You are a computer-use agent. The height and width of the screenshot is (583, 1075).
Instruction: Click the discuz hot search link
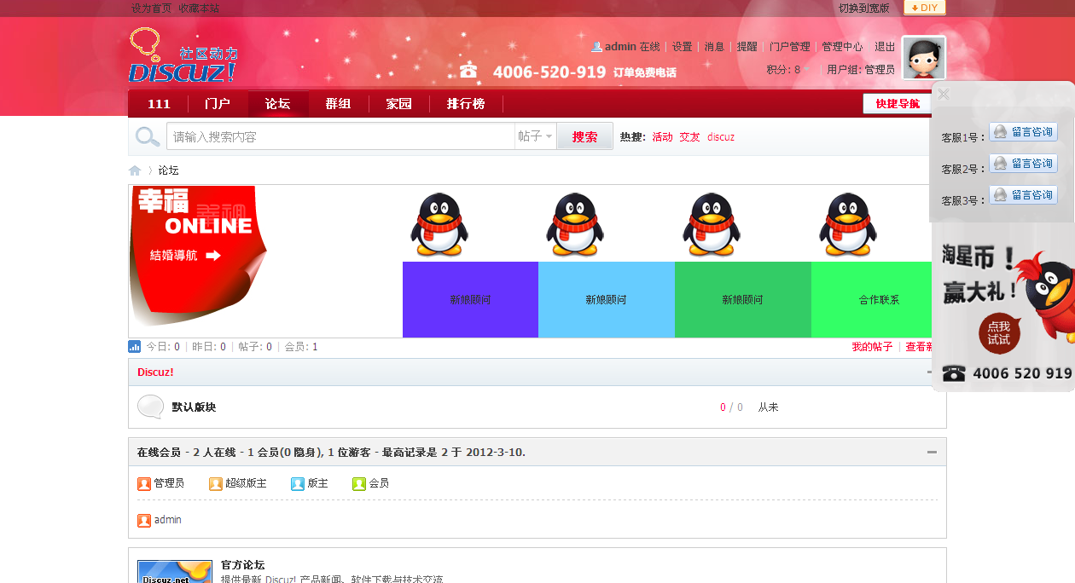click(x=721, y=137)
